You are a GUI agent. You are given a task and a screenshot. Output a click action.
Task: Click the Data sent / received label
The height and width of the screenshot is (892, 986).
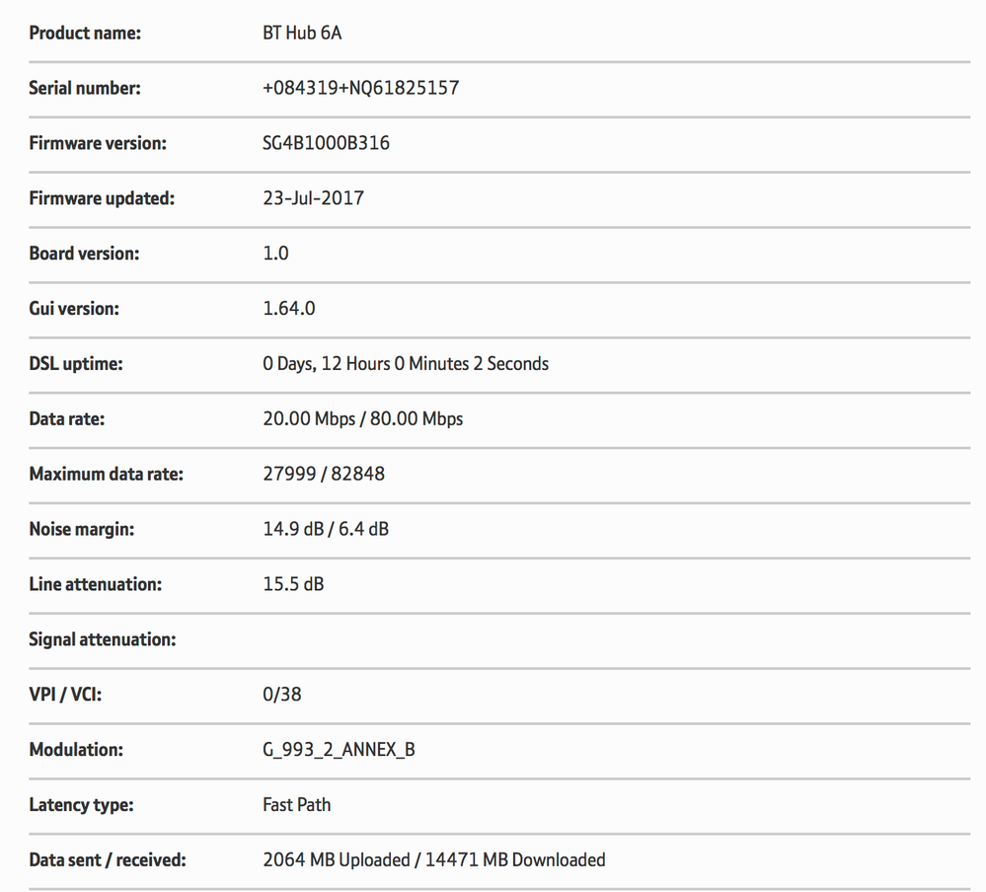(108, 860)
